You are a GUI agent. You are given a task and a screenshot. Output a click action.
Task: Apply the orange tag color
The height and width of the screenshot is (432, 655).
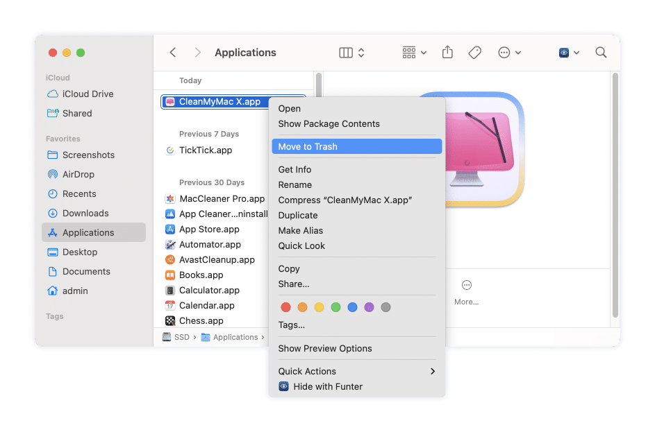point(302,307)
